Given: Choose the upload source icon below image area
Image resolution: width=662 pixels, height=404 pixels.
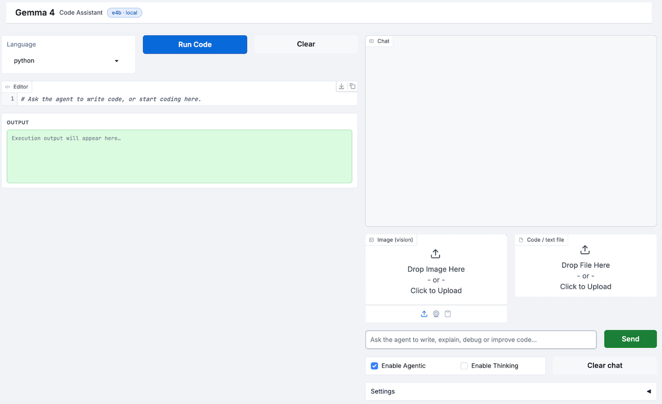Looking at the screenshot, I should [424, 314].
